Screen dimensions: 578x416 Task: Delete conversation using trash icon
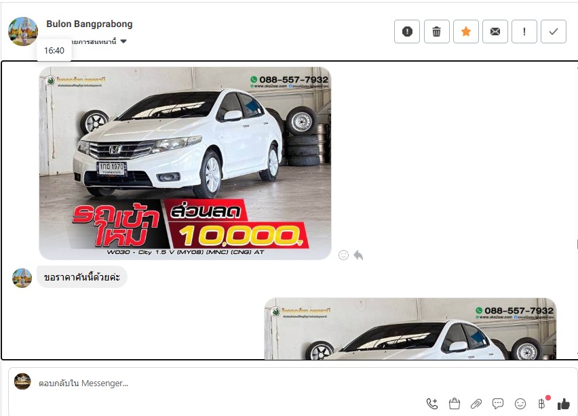pos(436,31)
